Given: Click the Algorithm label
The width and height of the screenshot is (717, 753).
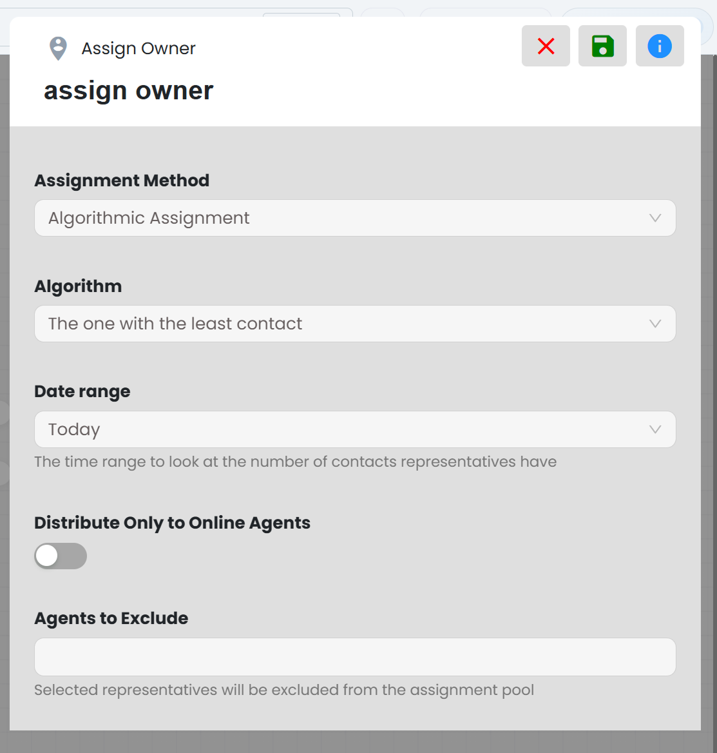Looking at the screenshot, I should pyautogui.click(x=78, y=286).
